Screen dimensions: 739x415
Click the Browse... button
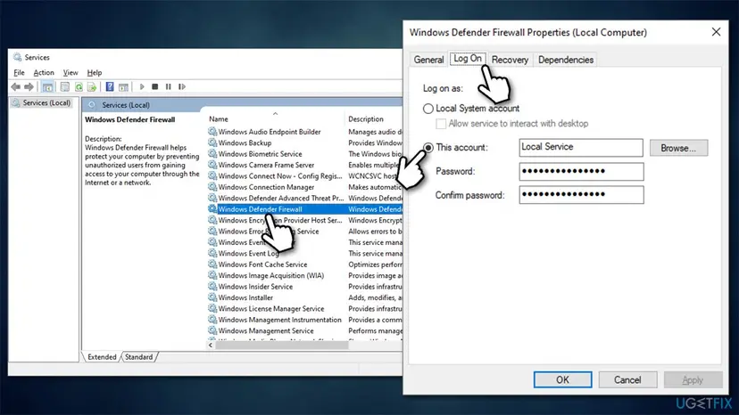[x=678, y=148]
